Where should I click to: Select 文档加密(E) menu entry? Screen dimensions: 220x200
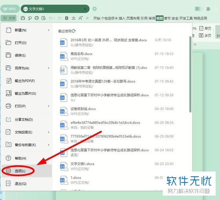27,132
